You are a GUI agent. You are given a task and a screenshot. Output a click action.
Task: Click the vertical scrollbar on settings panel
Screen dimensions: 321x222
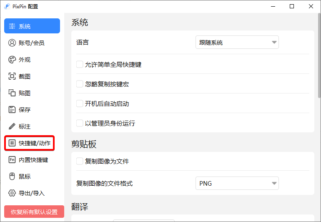point(319,55)
